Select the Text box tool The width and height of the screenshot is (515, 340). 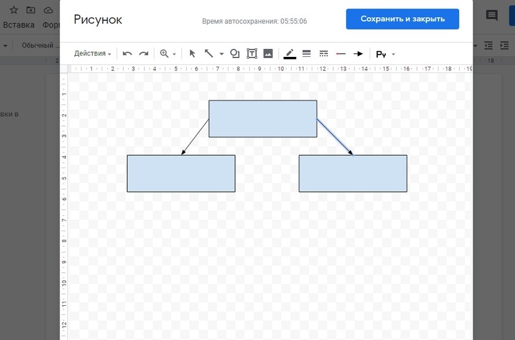click(252, 54)
